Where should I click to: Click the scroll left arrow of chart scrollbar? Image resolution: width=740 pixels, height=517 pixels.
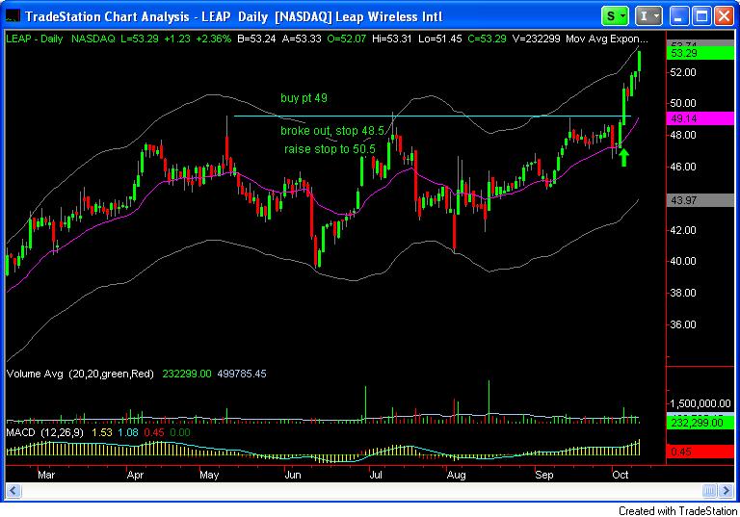coord(13,490)
